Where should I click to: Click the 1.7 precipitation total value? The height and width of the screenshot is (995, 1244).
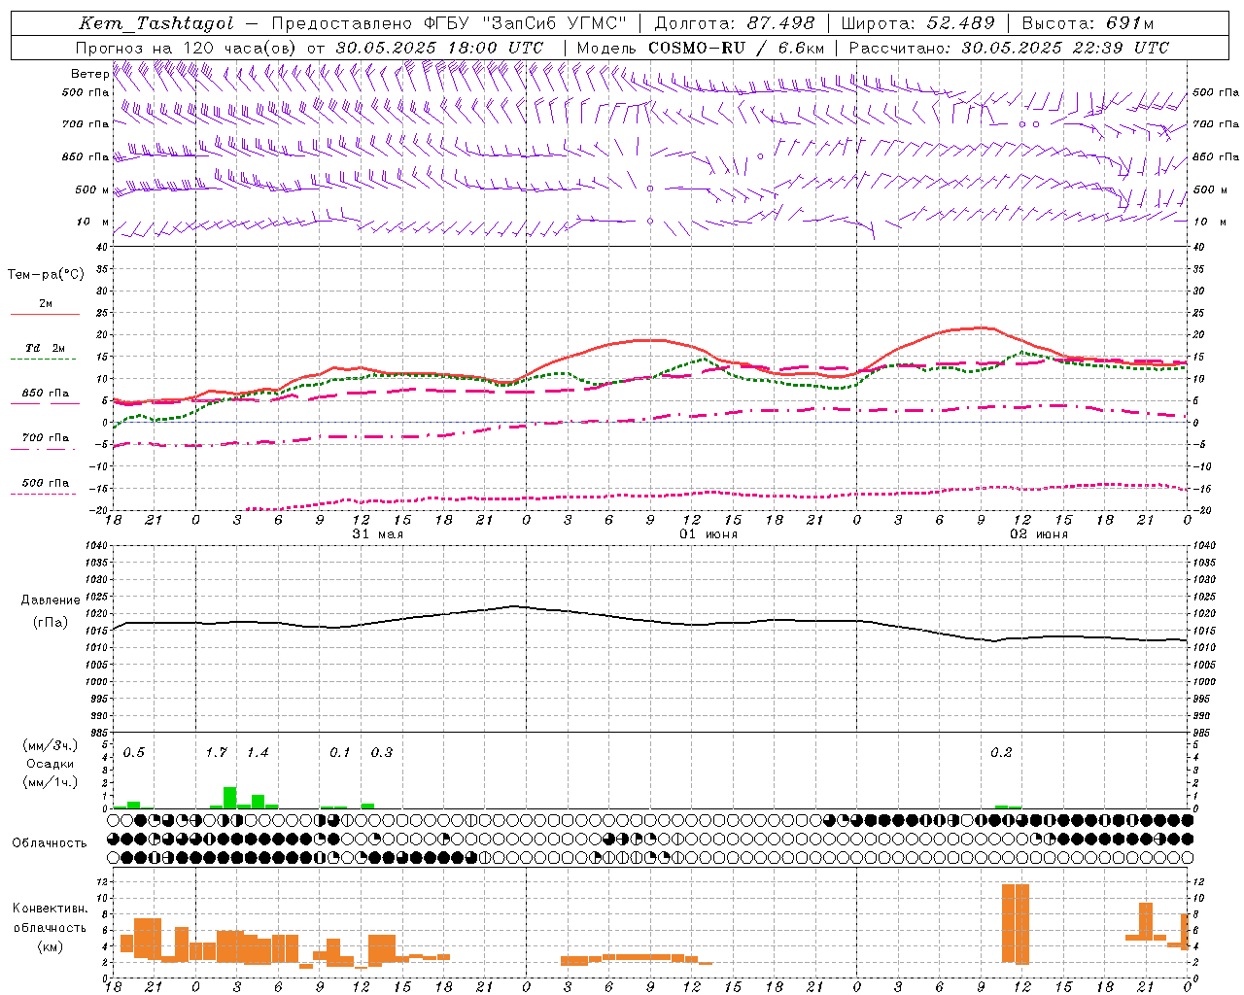pyautogui.click(x=217, y=753)
